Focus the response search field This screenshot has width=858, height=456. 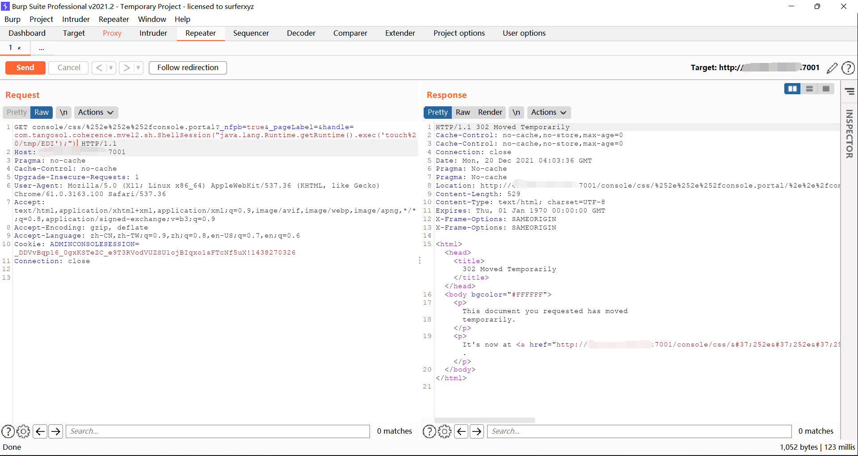639,431
